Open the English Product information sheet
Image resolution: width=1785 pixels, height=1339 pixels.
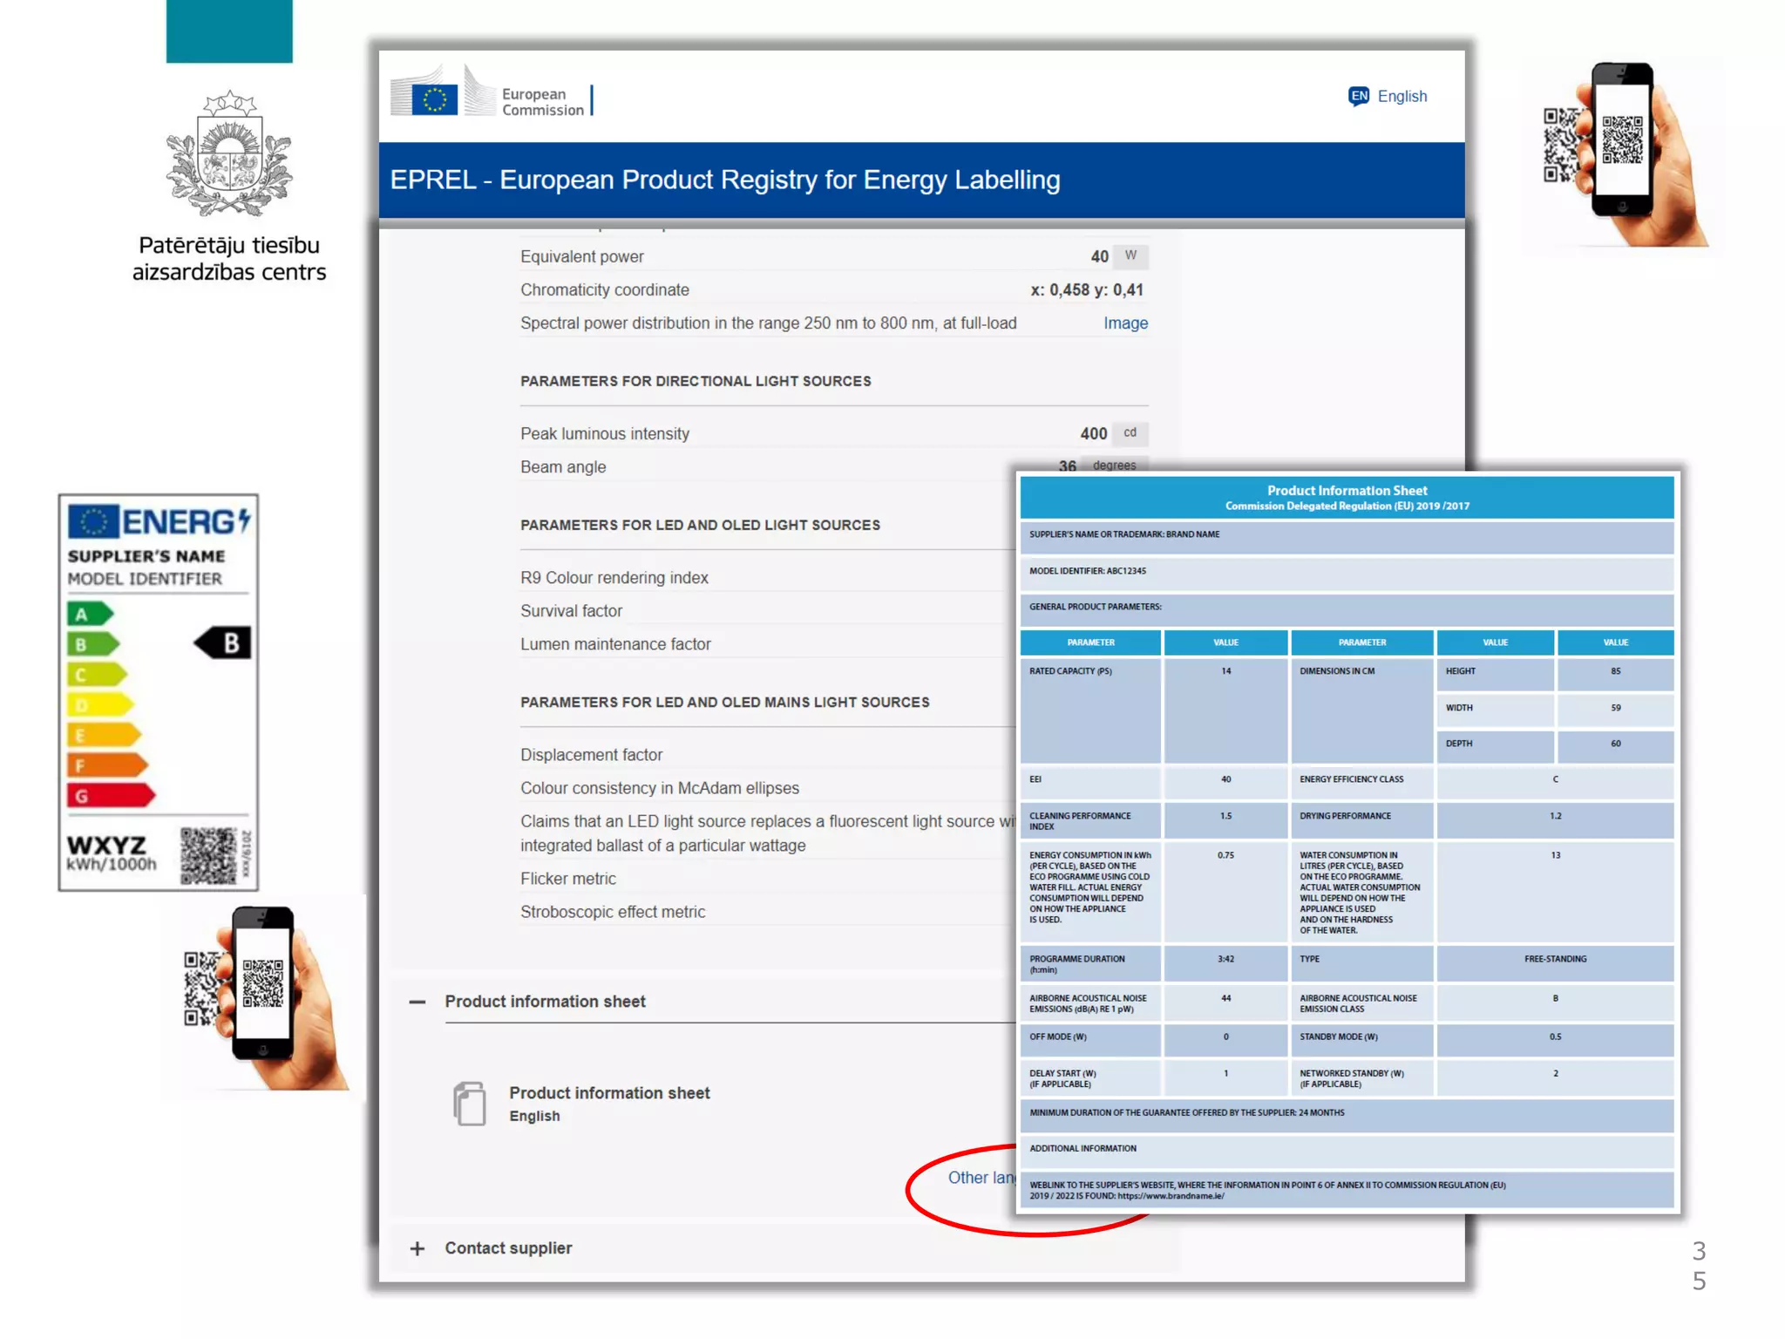[609, 1093]
